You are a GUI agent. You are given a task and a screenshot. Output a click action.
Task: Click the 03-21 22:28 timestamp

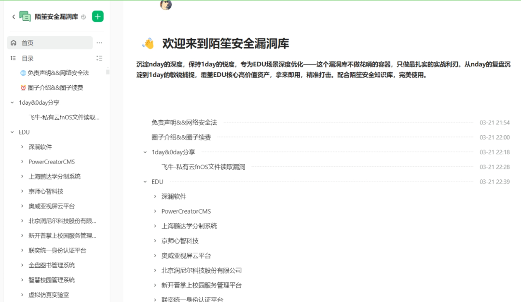[494, 167]
